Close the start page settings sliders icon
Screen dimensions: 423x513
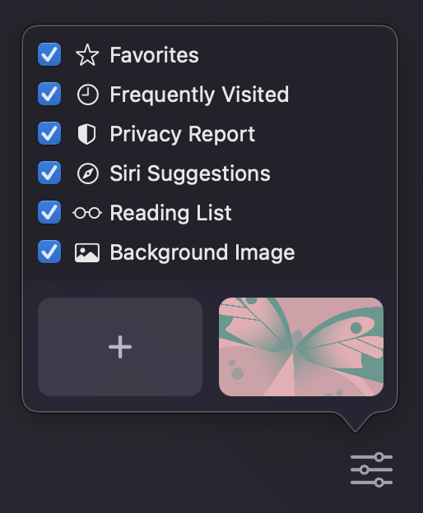[x=371, y=469]
